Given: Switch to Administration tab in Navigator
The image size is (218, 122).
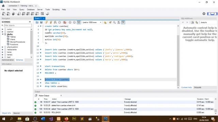Looking at the screenshot, I should [8, 60].
